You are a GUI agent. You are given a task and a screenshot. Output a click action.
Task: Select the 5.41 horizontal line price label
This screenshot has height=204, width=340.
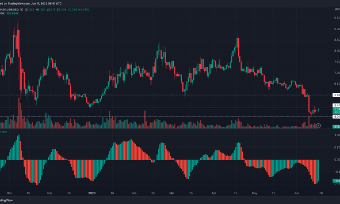[x=336, y=105]
